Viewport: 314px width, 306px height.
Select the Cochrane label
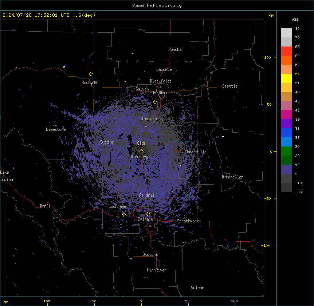(117, 206)
